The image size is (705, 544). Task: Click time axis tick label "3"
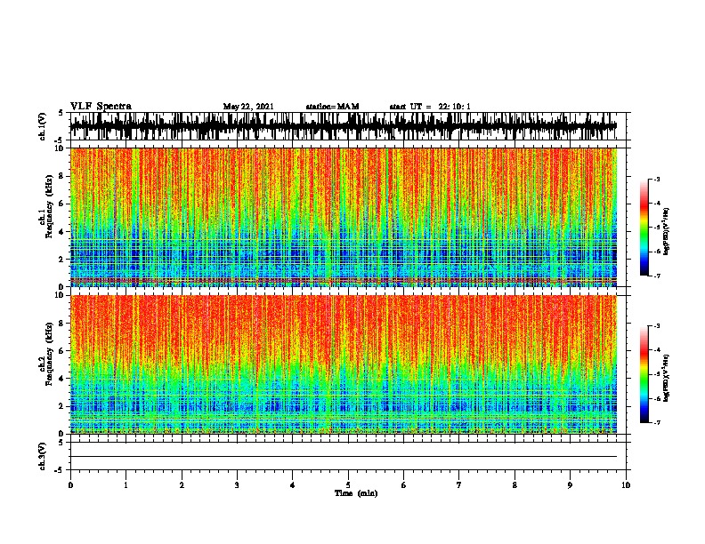(x=237, y=485)
